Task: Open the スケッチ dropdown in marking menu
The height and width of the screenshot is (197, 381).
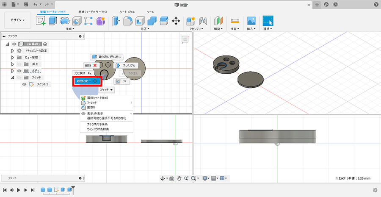Action: pos(107,90)
